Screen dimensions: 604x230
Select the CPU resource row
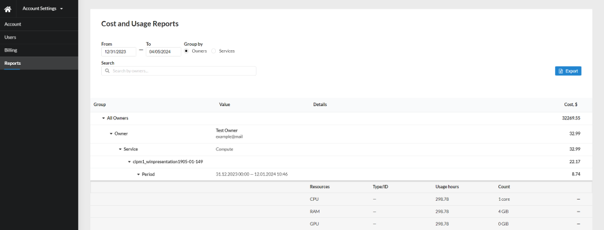(341, 200)
